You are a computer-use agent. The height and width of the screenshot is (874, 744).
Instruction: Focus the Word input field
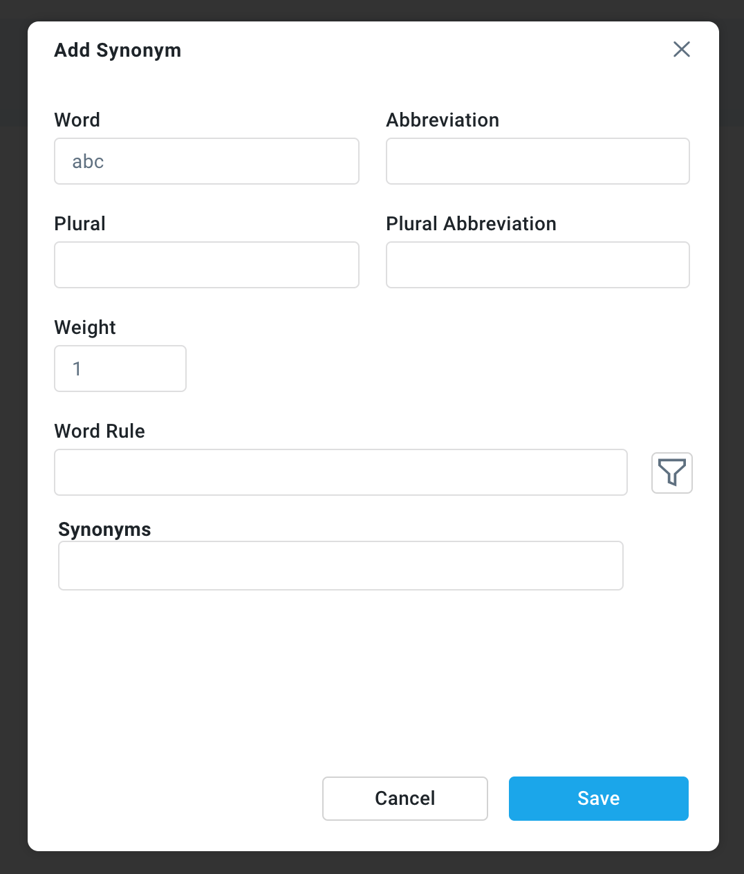[206, 161]
